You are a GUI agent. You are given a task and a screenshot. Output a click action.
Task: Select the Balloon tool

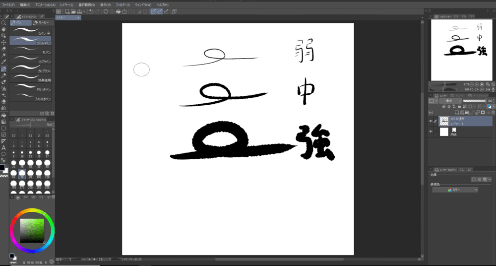3,154
